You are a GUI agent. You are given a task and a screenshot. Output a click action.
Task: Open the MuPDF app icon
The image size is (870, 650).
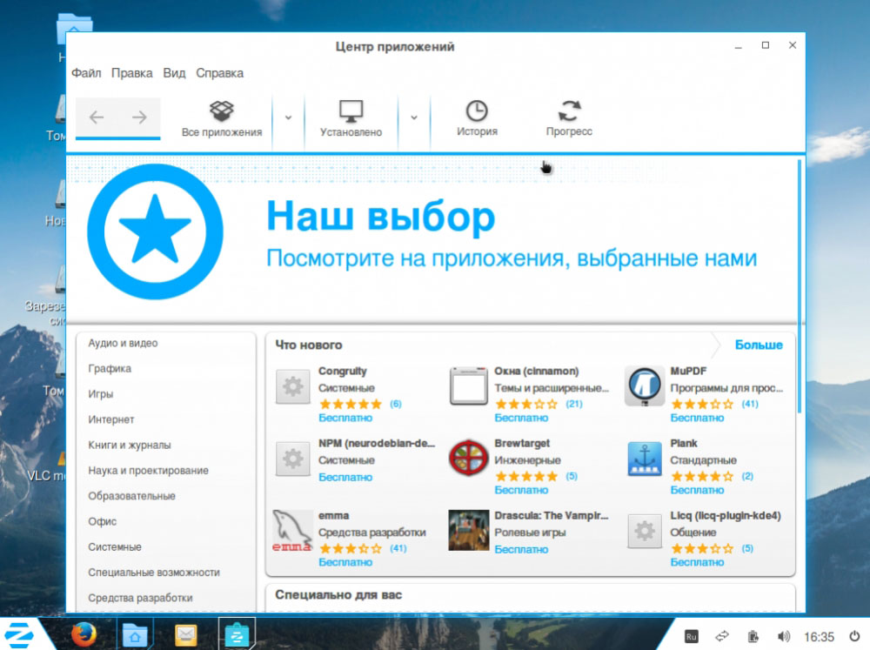tap(644, 386)
